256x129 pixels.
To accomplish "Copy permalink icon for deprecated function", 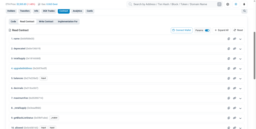I will (x=234, y=49).
